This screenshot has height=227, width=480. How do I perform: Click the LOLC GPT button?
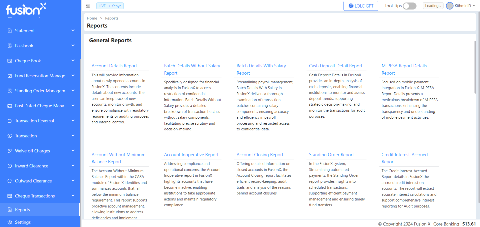pyautogui.click(x=361, y=6)
